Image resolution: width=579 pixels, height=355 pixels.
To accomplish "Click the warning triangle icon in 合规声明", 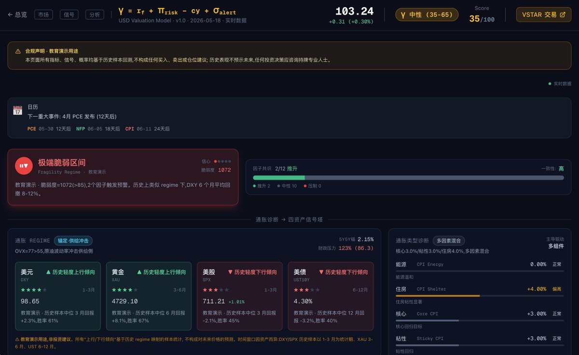I will coord(18,51).
